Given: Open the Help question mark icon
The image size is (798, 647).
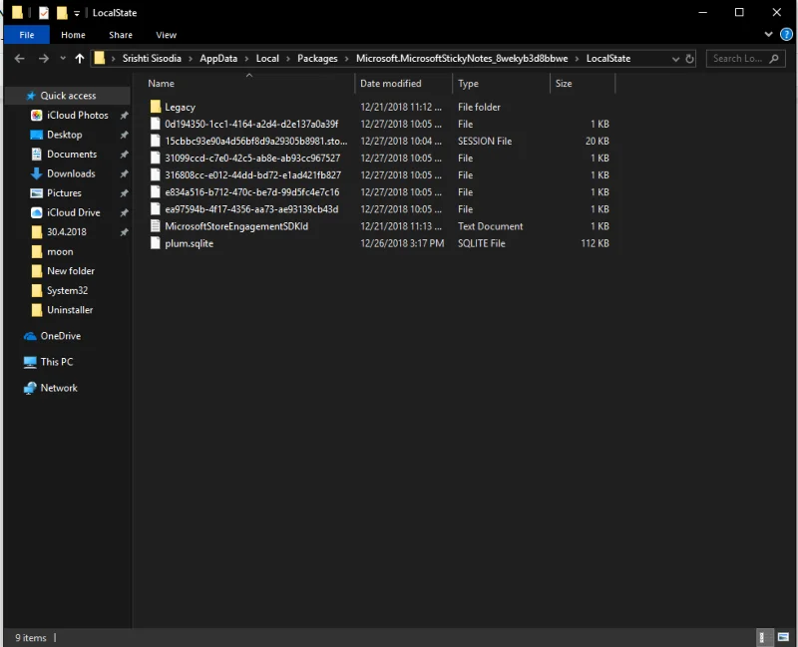Looking at the screenshot, I should (x=786, y=35).
